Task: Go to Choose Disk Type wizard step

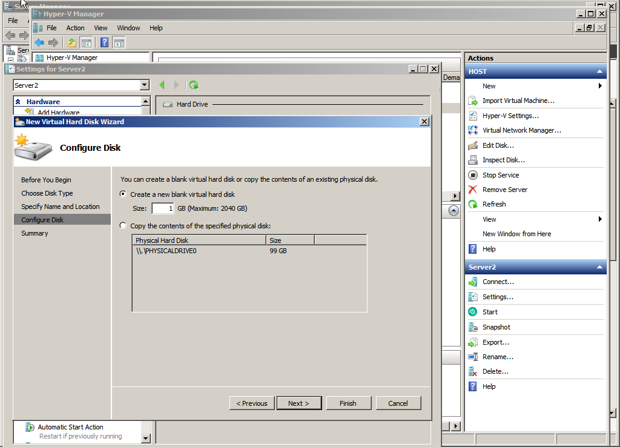Action: tap(47, 193)
